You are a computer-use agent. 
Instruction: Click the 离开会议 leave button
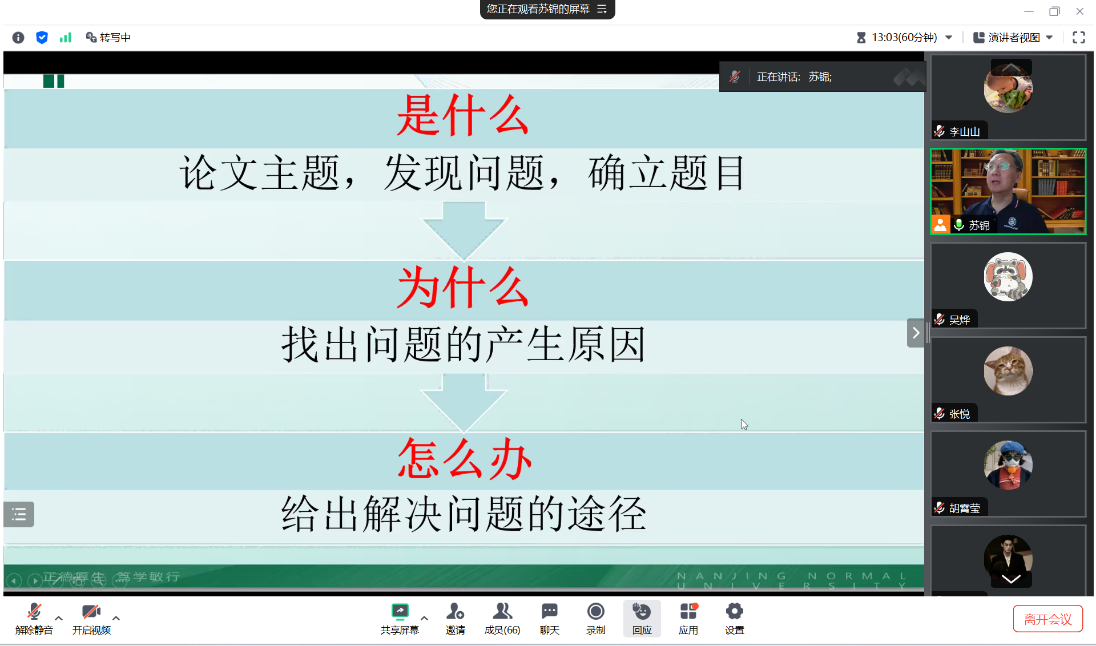(x=1047, y=619)
